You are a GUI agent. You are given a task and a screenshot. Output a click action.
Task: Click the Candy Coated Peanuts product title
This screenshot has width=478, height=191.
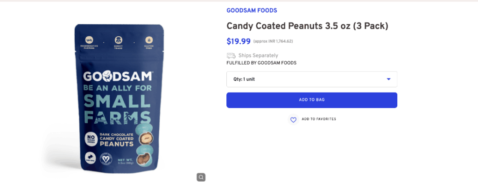tap(307, 26)
